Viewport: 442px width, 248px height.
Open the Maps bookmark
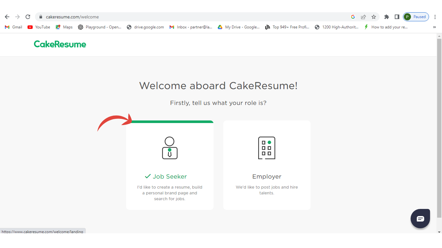64,27
